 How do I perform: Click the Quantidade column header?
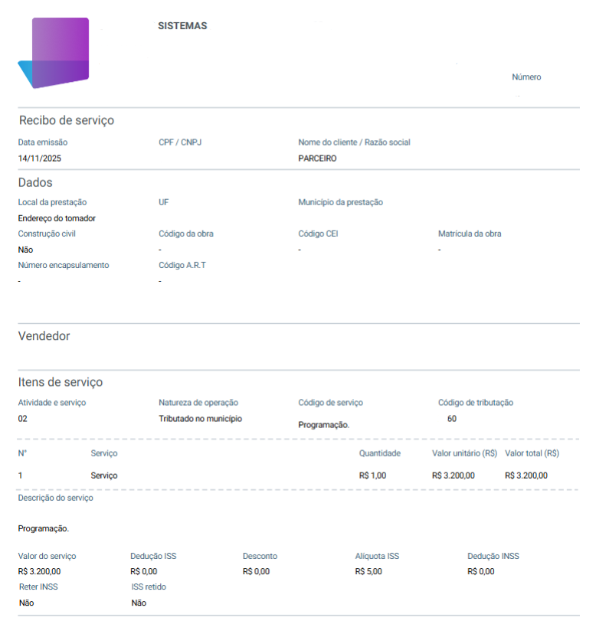coord(380,453)
